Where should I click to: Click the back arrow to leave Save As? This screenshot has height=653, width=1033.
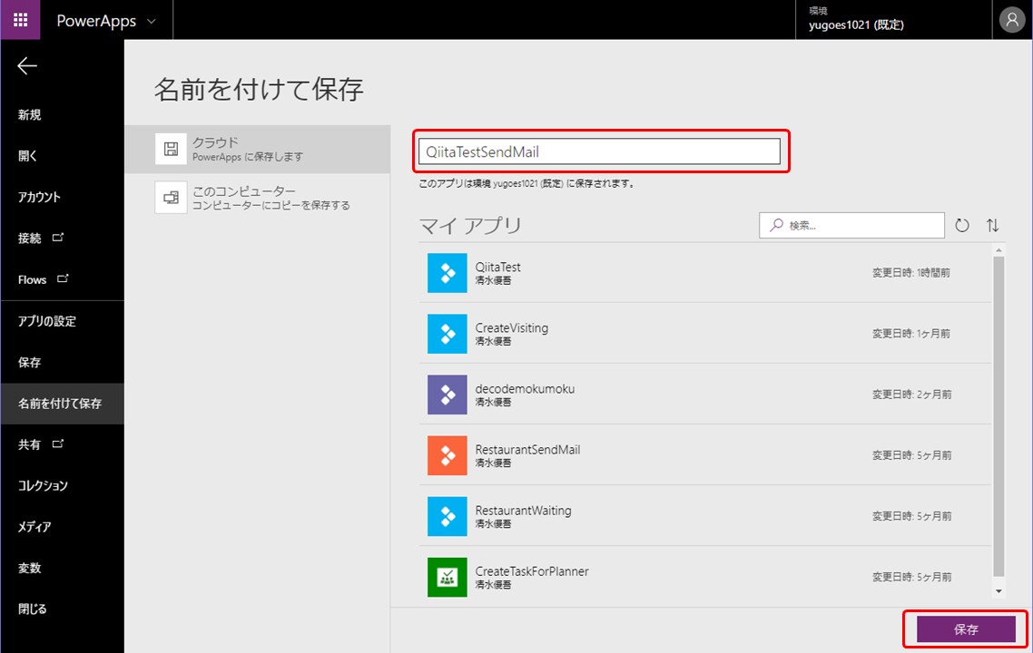tap(26, 65)
